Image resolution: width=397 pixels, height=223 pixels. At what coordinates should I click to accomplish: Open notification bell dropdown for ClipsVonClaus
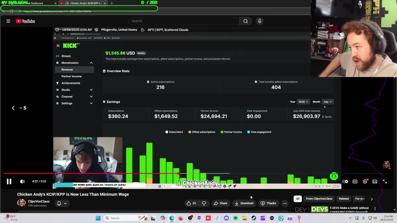62,203
